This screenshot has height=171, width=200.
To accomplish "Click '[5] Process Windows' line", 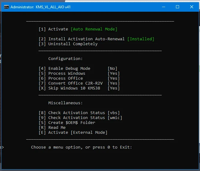I will coord(62,74).
